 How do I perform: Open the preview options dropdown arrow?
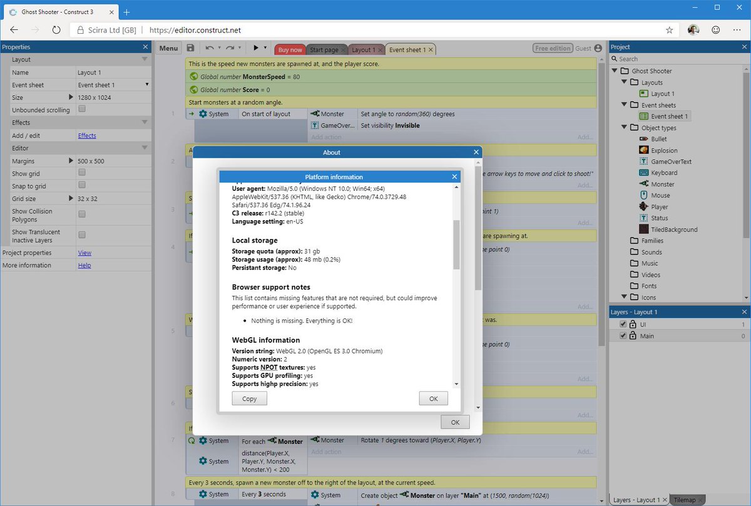point(265,48)
